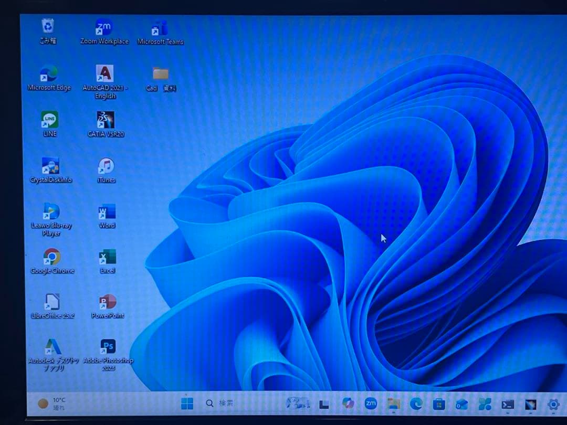Open the Start menu
Image resolution: width=567 pixels, height=425 pixels.
(x=187, y=403)
